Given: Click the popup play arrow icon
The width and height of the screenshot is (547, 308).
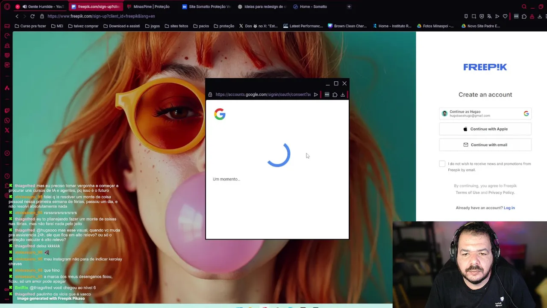Looking at the screenshot, I should [x=316, y=95].
